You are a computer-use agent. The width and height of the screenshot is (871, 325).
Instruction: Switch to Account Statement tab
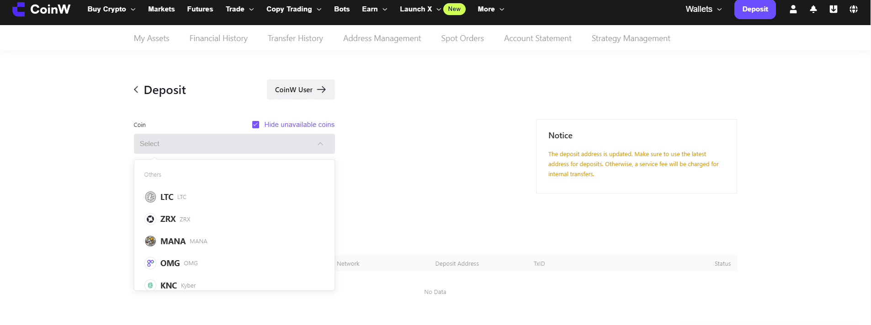538,38
